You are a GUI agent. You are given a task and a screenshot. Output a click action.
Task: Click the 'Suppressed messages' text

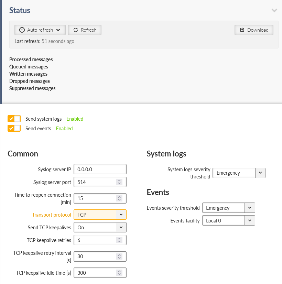32,88
